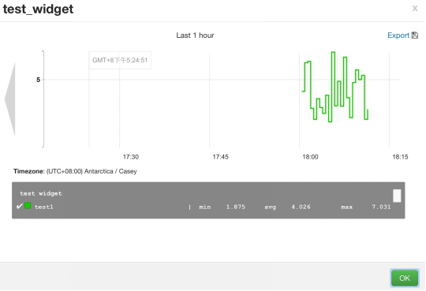Screen dimensions: 426x291
Task: Click the Export link
Action: tap(398, 35)
